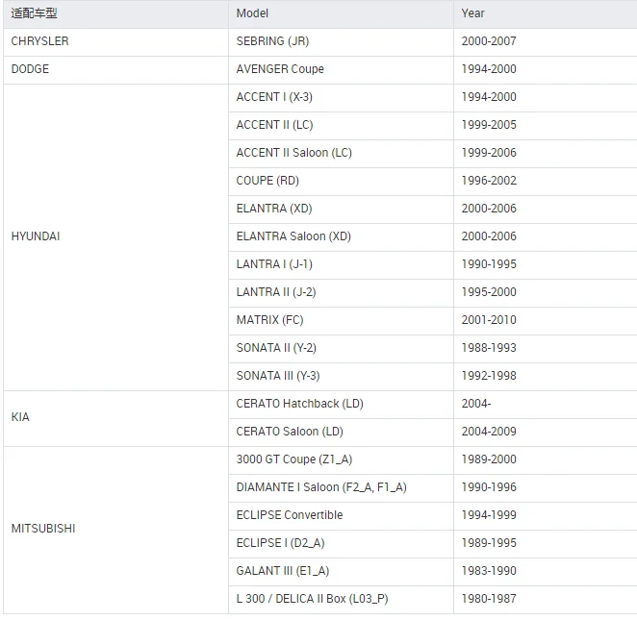Click CERATO Saloon (LD) cell

(341, 433)
